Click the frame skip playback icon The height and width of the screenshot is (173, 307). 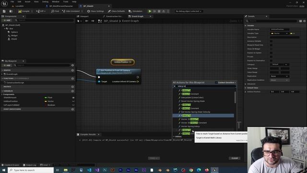pyautogui.click(x=154, y=11)
